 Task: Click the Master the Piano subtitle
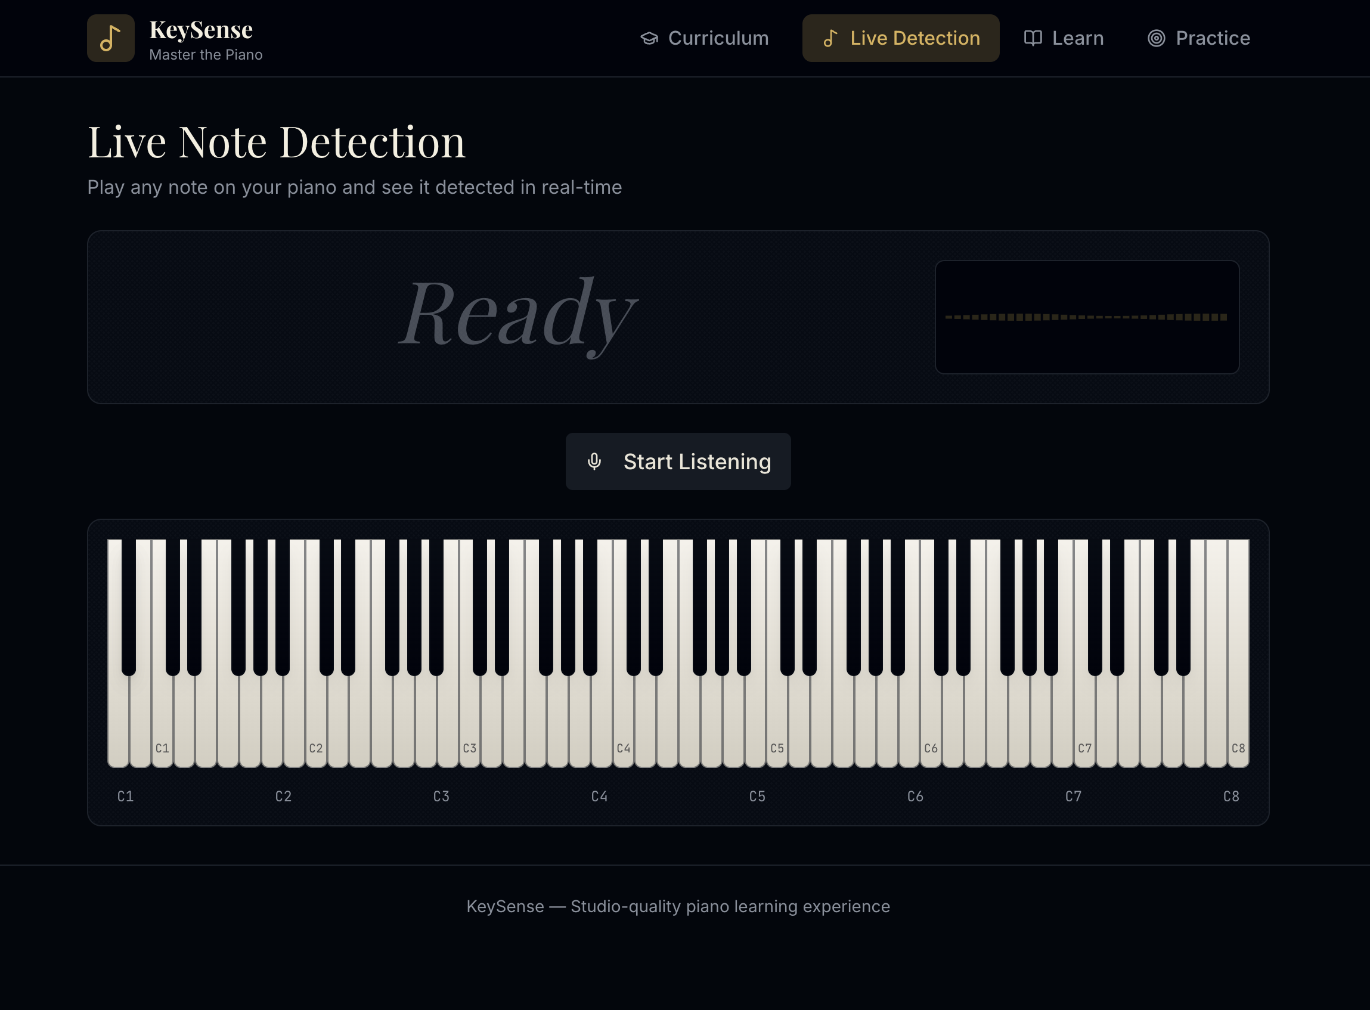(x=206, y=54)
